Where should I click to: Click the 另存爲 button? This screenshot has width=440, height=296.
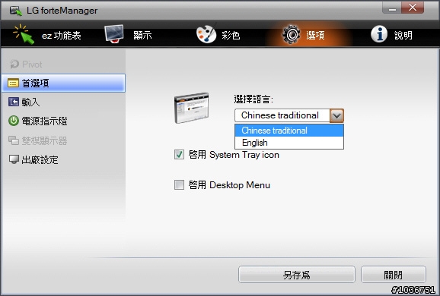[297, 275]
